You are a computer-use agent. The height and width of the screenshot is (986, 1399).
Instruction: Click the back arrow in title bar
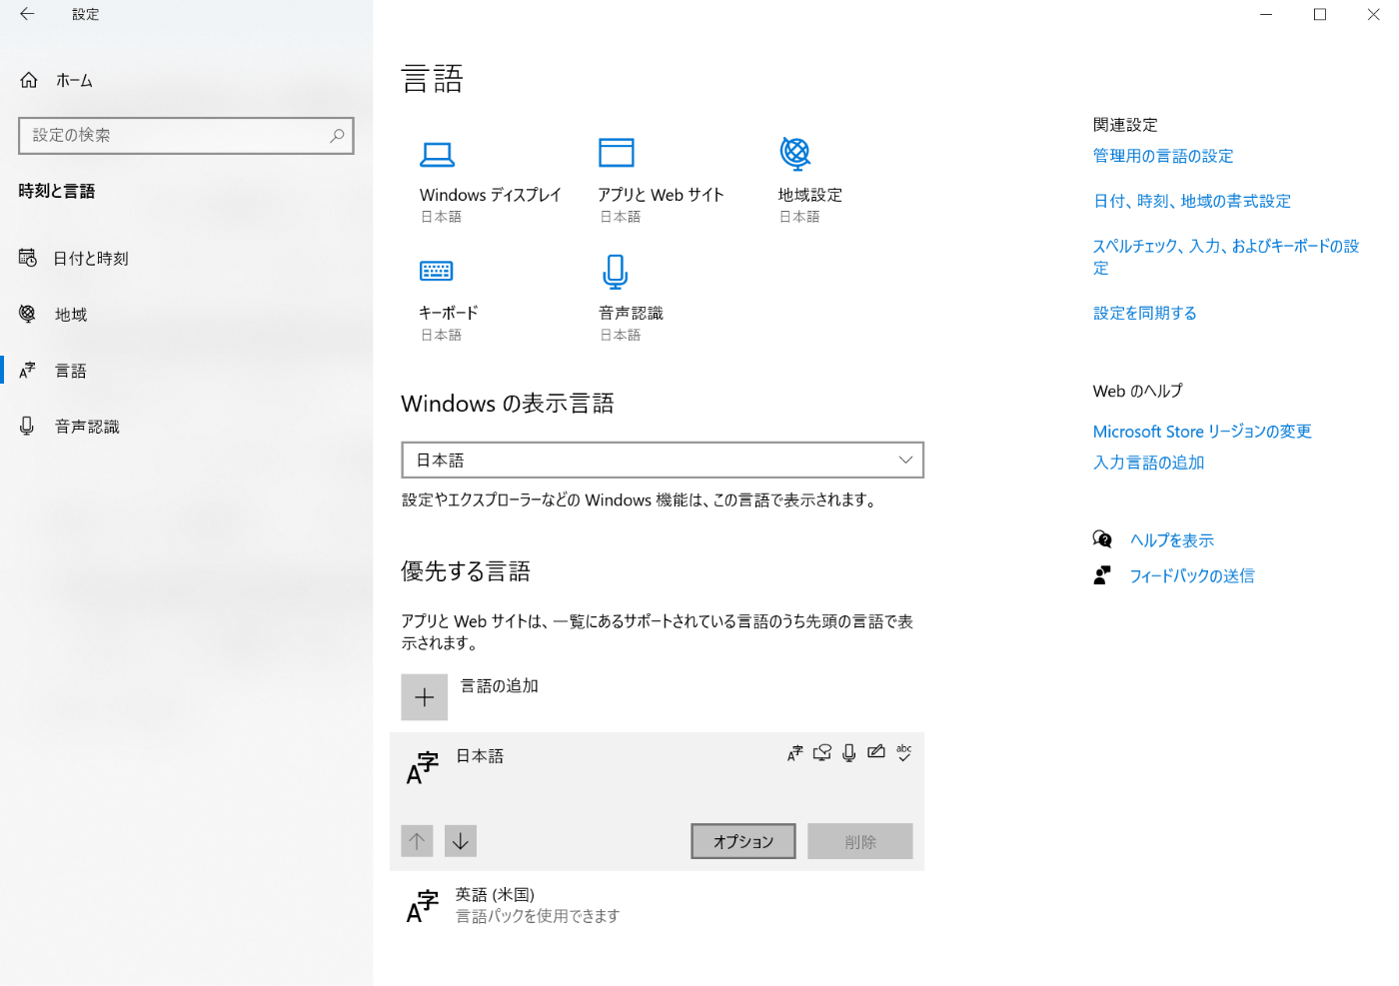coord(27,14)
